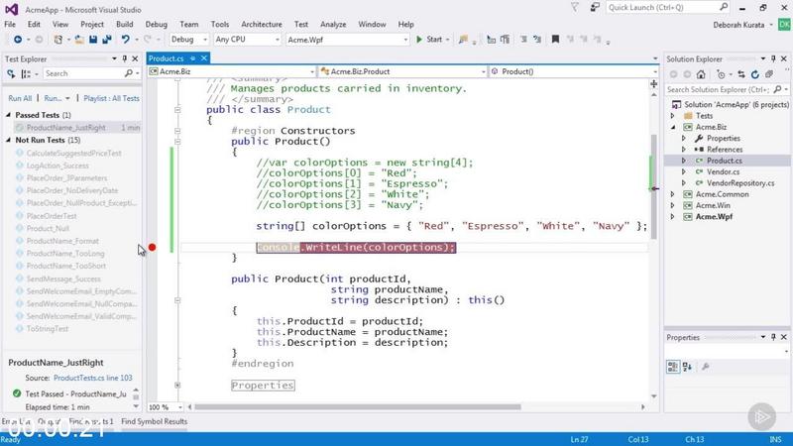Open the Product() member dropdown
This screenshot has width=793, height=446.
[574, 71]
